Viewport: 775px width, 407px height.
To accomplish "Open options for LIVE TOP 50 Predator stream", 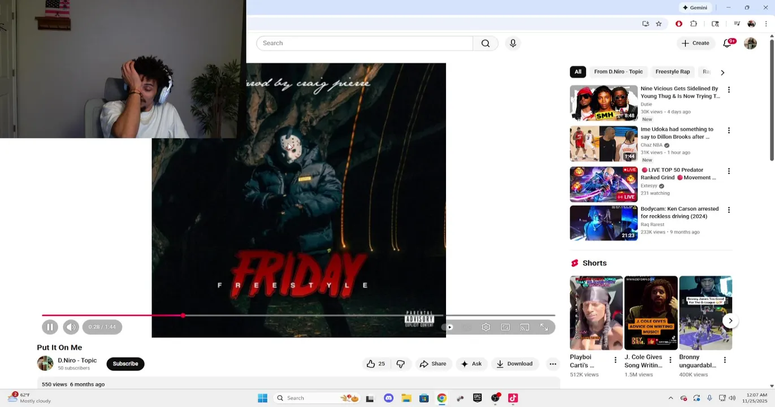I will pyautogui.click(x=729, y=171).
